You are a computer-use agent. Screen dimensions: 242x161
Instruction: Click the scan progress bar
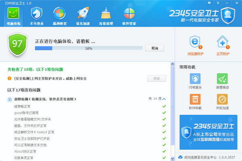coord(89,48)
